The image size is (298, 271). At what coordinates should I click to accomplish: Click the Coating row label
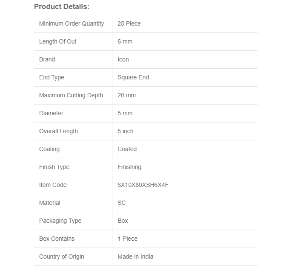click(49, 149)
